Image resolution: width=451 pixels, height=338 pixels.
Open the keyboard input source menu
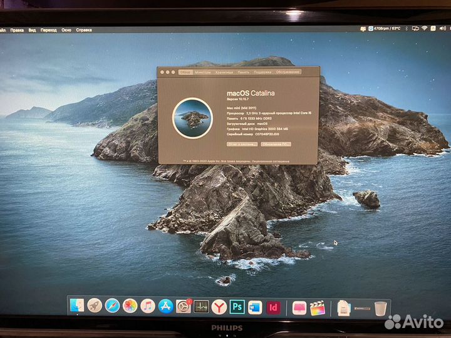click(433, 28)
